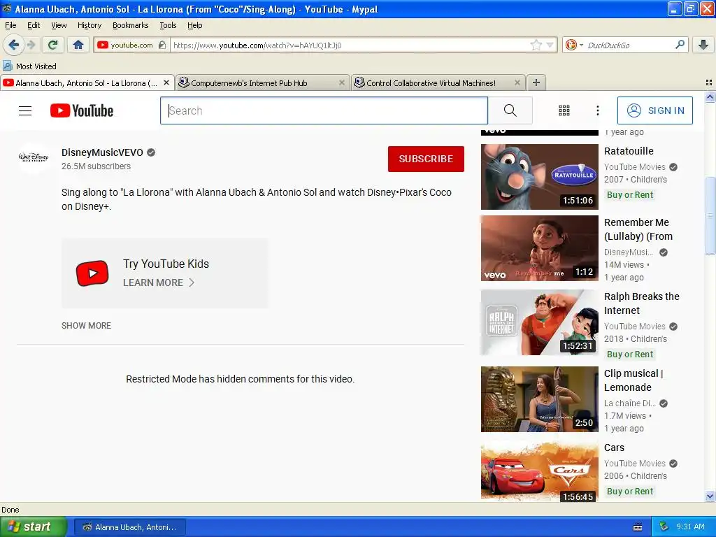This screenshot has height=537, width=716.
Task: Open the Tools menu
Action: pos(168,25)
